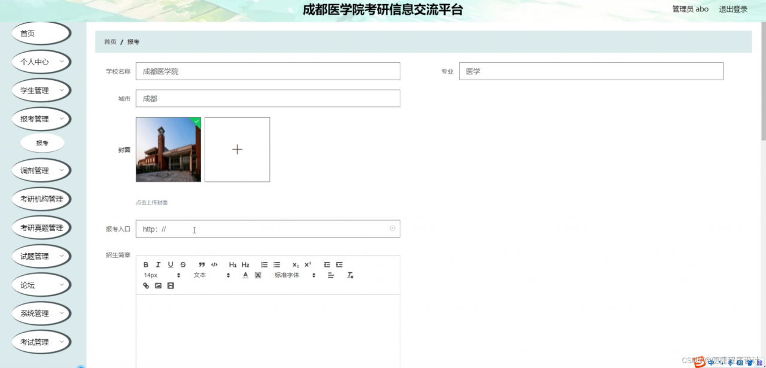Insert a video into the editor
The width and height of the screenshot is (766, 368).
tap(171, 285)
